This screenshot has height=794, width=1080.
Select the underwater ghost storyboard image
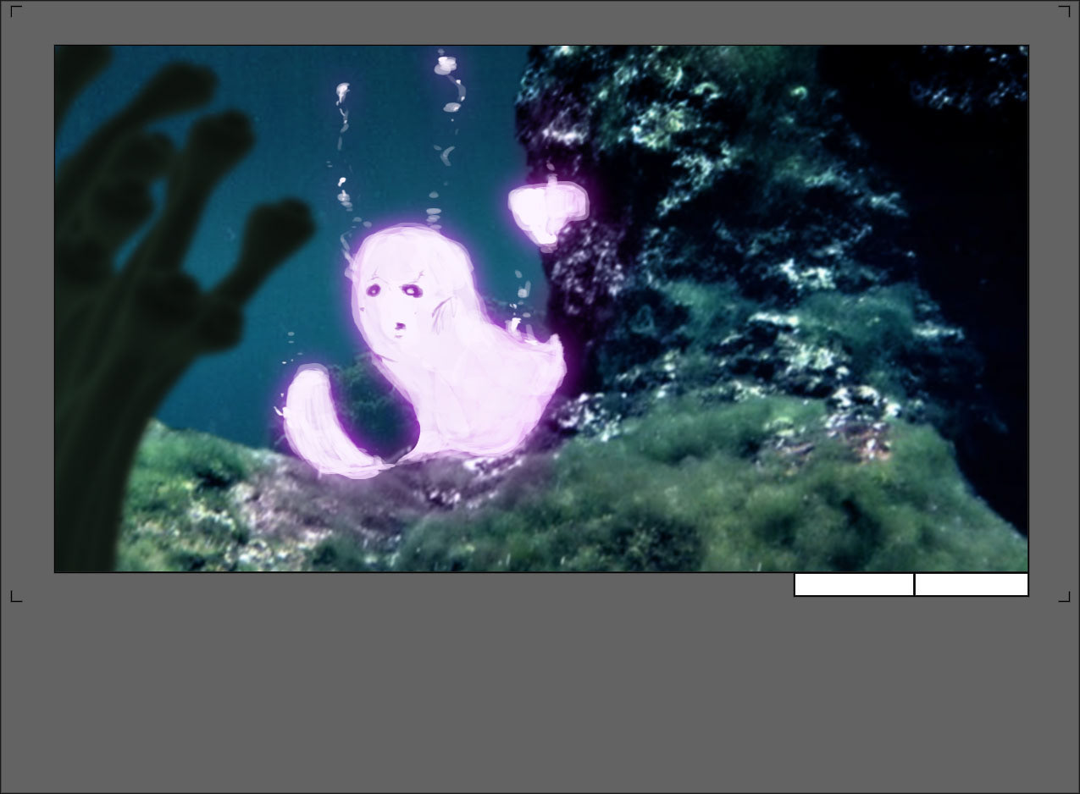click(x=541, y=309)
